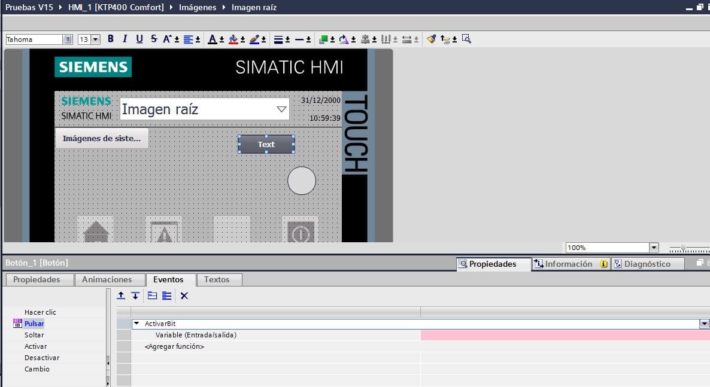Image resolution: width=710 pixels, height=387 pixels.
Task: Click the align objects icon
Action: coord(365,39)
